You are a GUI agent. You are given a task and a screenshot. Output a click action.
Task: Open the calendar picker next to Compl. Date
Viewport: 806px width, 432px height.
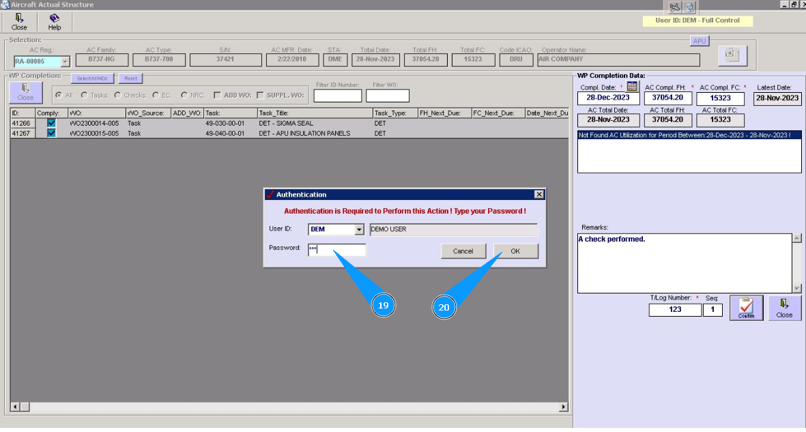(x=632, y=87)
